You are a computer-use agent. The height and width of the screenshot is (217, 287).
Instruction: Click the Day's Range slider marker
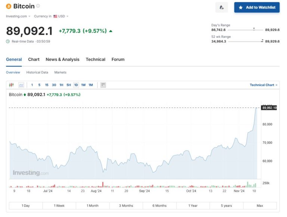254,29
